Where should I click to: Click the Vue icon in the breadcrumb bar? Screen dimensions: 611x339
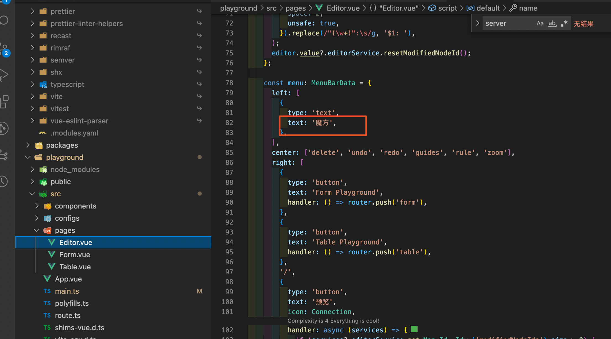click(x=319, y=8)
